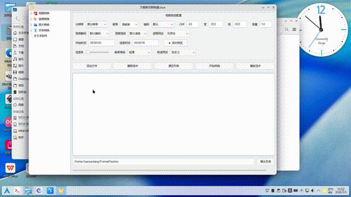Click the network icon in file manager sidebar
The image size is (351, 197).
(x=15, y=105)
